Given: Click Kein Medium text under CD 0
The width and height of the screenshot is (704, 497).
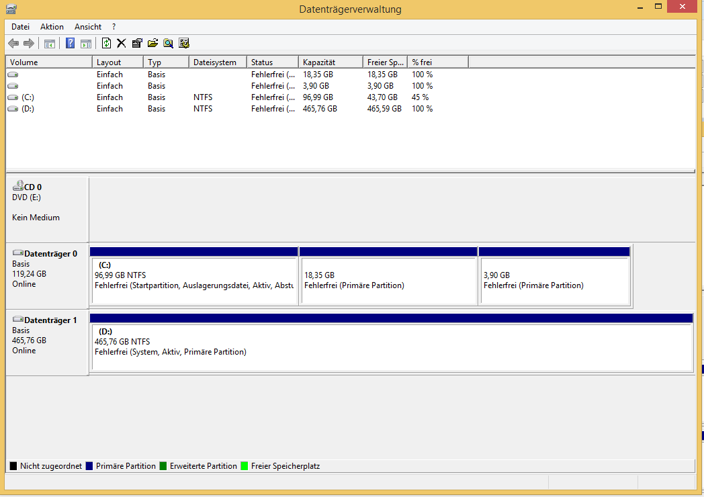Looking at the screenshot, I should [36, 218].
